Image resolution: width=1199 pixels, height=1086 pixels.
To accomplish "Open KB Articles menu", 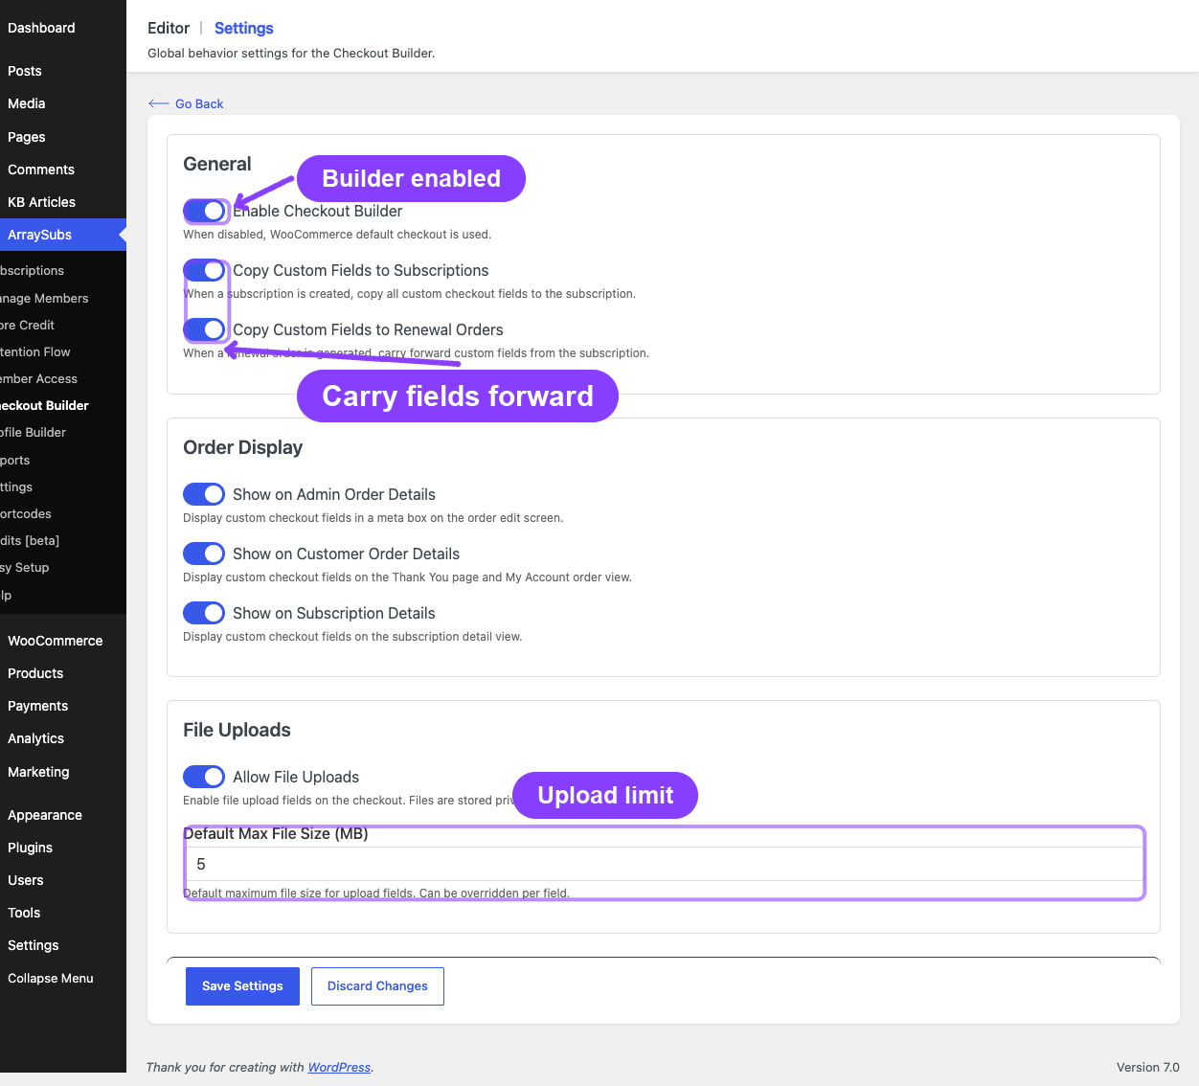I will click(x=63, y=202).
